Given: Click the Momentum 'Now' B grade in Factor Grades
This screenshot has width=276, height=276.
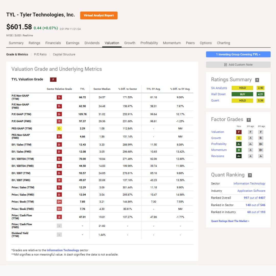Looking at the screenshot, I should pos(239,150).
